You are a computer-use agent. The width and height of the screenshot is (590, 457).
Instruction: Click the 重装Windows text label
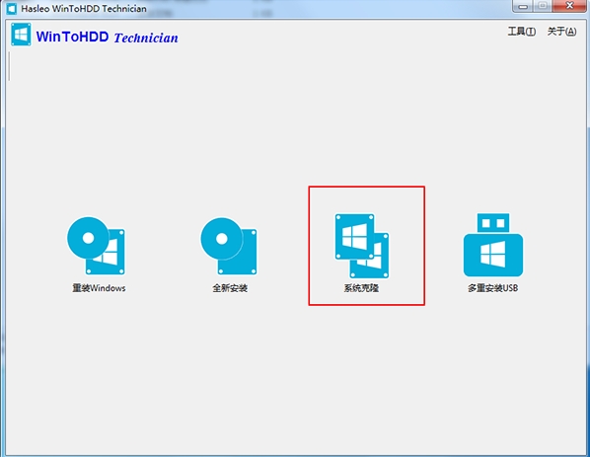tap(99, 288)
